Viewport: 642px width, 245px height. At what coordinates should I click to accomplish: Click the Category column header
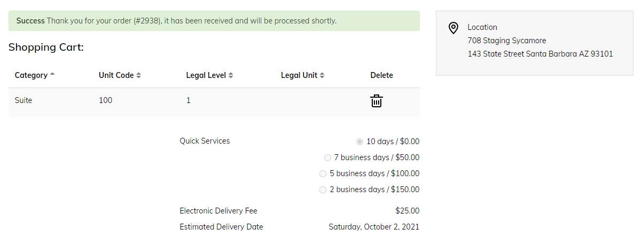pos(31,75)
